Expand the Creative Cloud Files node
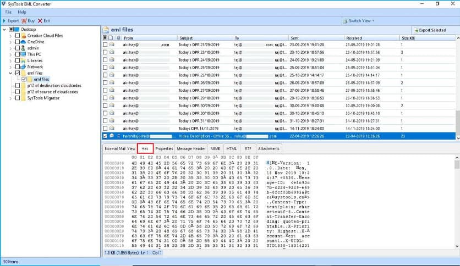The height and width of the screenshot is (266, 460). 10,36
